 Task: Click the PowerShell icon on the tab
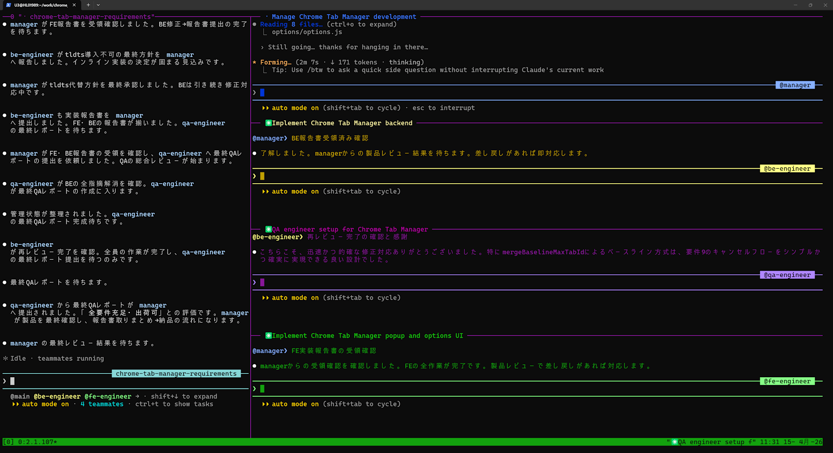9,5
